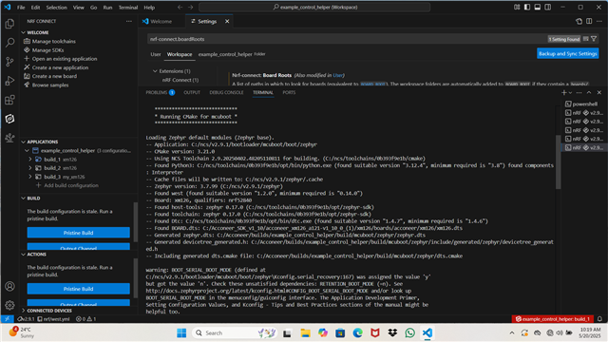The image size is (608, 342).
Task: Select the Workspace settings scope tab
Action: 180,54
